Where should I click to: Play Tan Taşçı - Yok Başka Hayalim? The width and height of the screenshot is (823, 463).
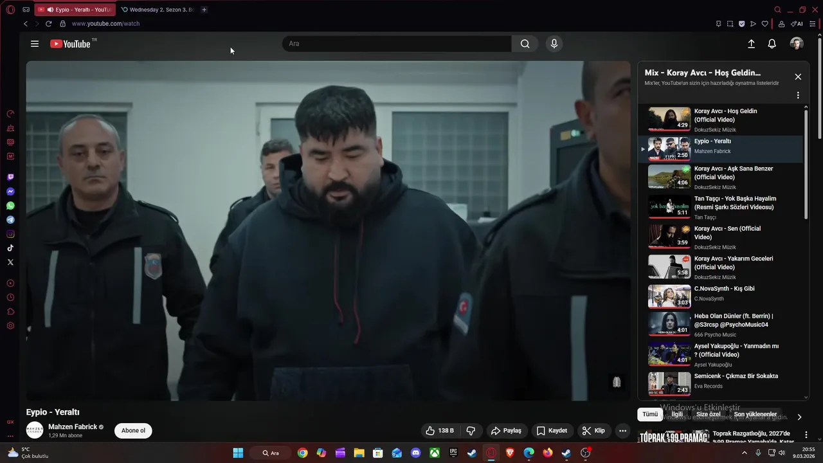click(720, 207)
